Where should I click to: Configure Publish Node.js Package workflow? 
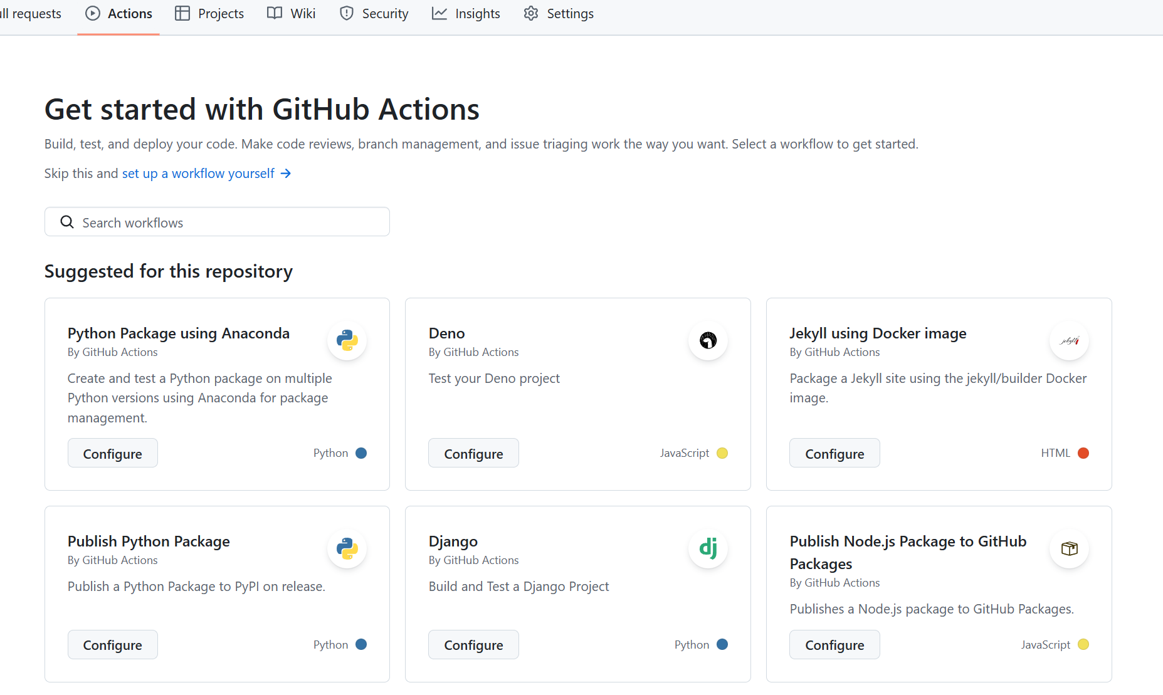[x=834, y=644]
